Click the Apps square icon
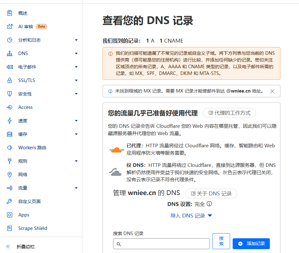Screen dimensions: 299x253 point(10,215)
